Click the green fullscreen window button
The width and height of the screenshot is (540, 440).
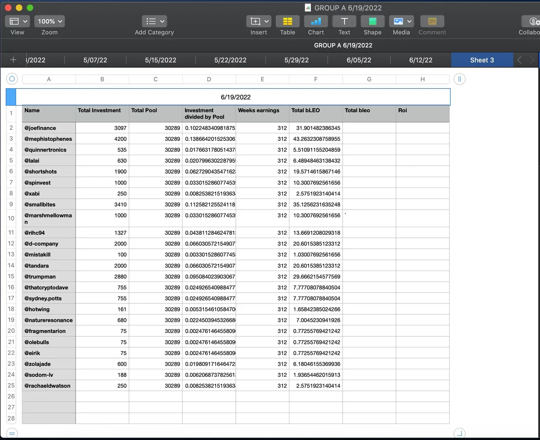coord(30,8)
